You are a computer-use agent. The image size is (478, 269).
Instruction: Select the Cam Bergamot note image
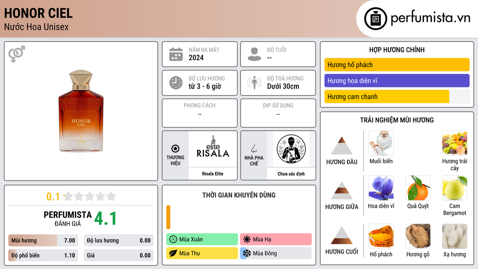tap(455, 188)
